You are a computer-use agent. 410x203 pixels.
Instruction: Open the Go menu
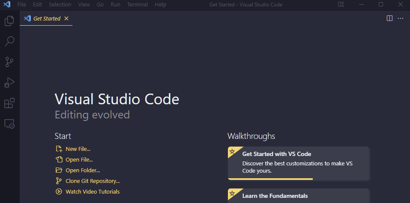pos(100,4)
